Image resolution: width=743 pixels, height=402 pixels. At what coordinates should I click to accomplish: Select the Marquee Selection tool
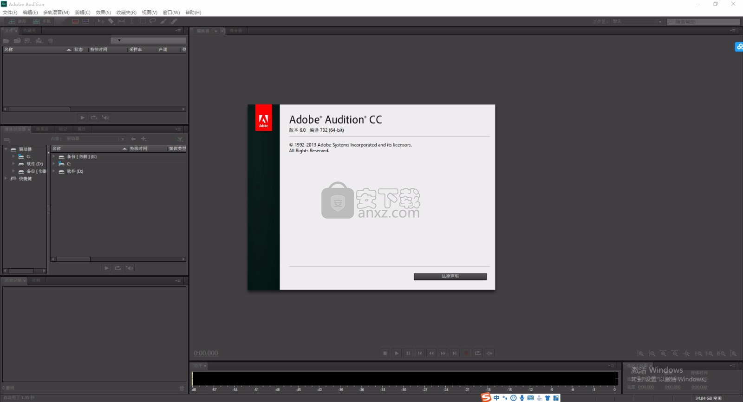point(143,21)
